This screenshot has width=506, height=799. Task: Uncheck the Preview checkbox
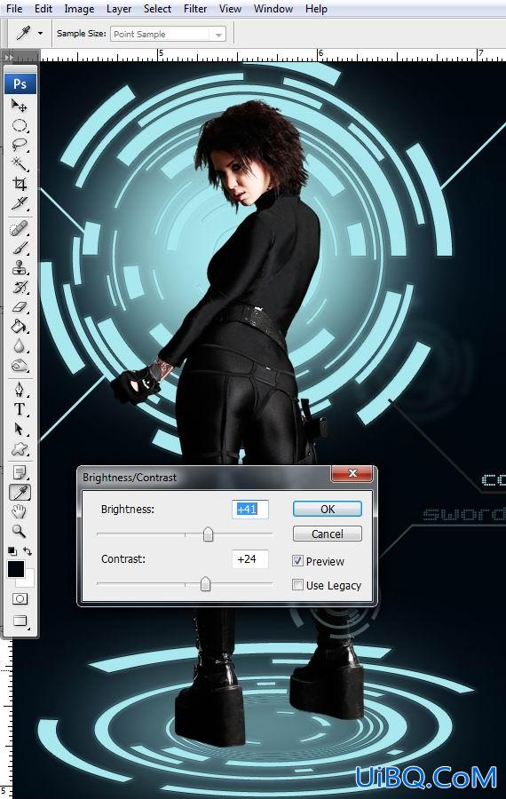(x=297, y=561)
